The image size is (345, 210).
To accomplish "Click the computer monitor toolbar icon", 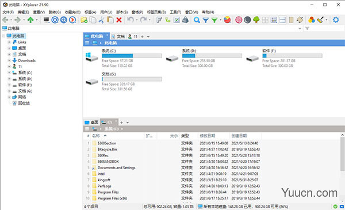I will pyautogui.click(x=46, y=20).
